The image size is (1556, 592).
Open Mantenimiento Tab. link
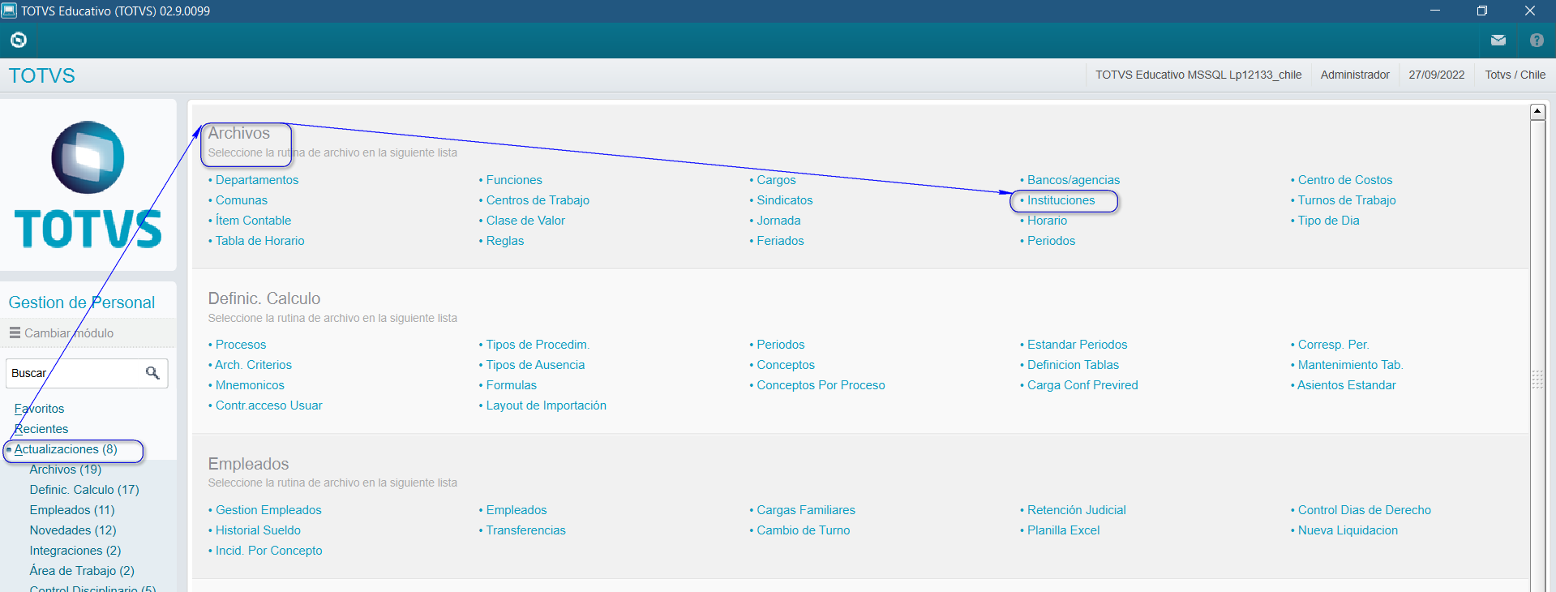1350,365
